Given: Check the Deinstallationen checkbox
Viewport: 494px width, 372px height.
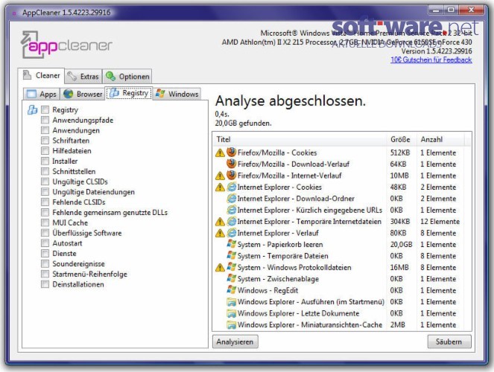Looking at the screenshot, I should point(45,284).
